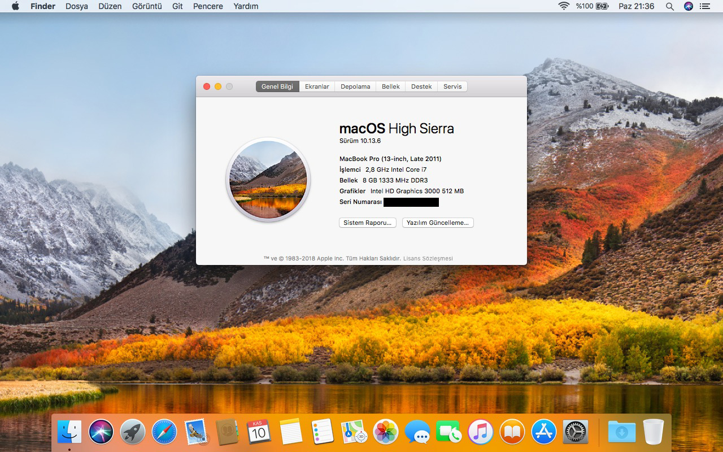Launch FaceTime from the Dock
Image resolution: width=723 pixels, height=452 pixels.
pos(449,432)
